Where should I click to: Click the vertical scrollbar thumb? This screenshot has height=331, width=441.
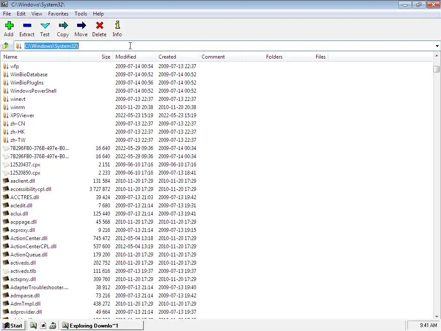(x=437, y=69)
